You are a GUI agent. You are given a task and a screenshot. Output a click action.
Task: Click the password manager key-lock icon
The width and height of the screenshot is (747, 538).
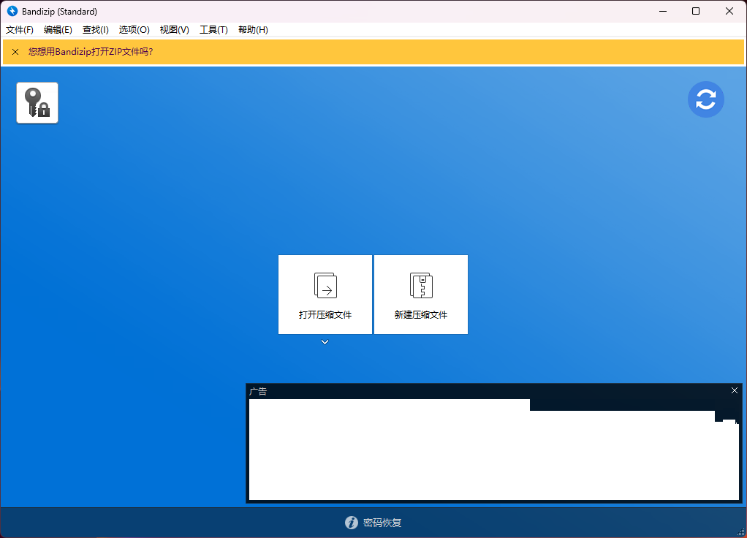(37, 102)
